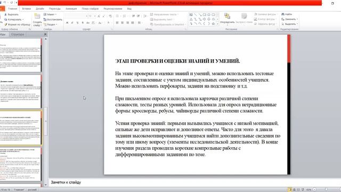Click the Заметки к слайду notes field
The height and width of the screenshot is (192, 341).
pos(194,182)
